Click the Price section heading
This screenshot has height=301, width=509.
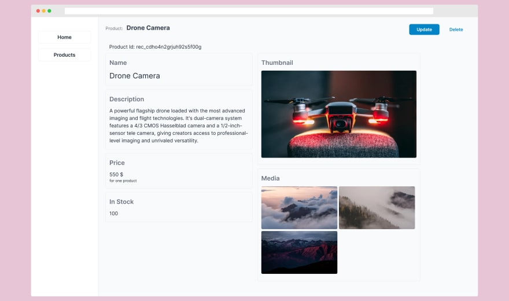(117, 163)
